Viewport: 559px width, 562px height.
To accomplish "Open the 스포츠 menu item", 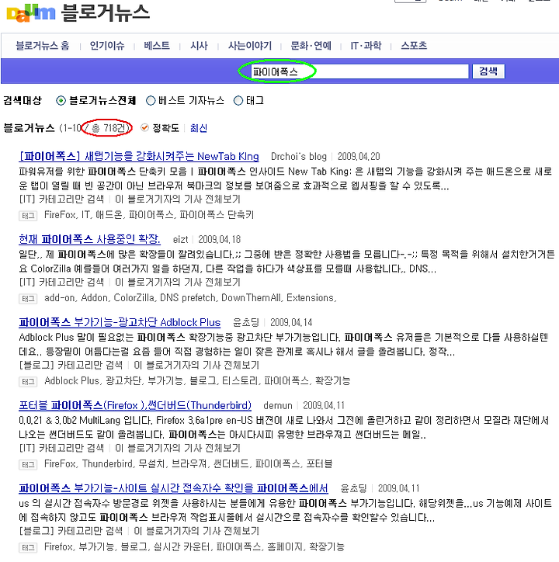I will 414,46.
